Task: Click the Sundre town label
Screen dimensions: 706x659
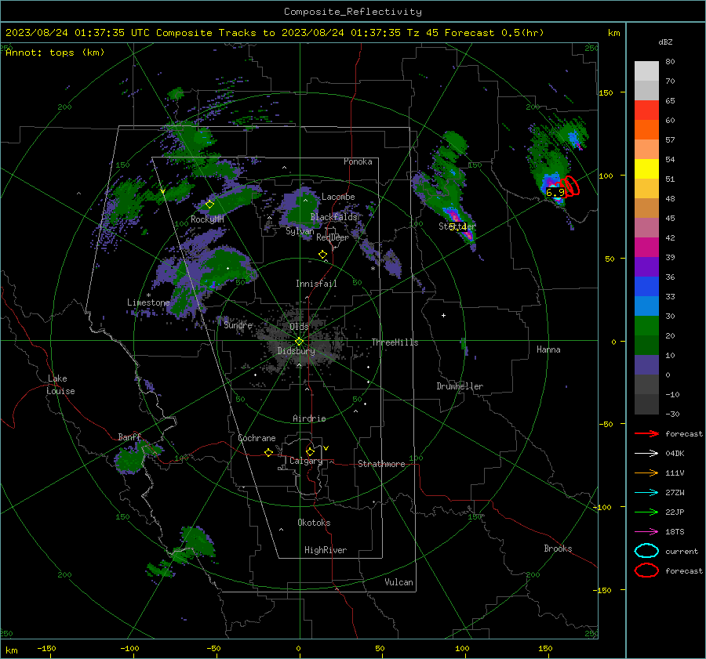Action: 238,324
